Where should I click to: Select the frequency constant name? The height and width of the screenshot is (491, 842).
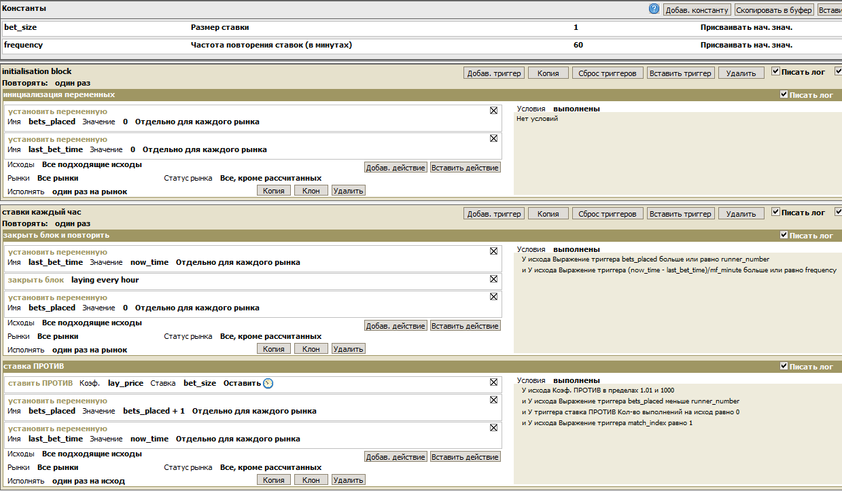23,45
